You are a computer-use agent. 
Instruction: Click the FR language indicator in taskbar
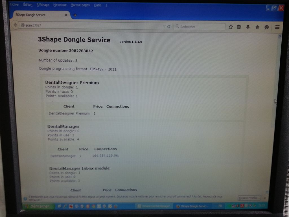click(220, 206)
